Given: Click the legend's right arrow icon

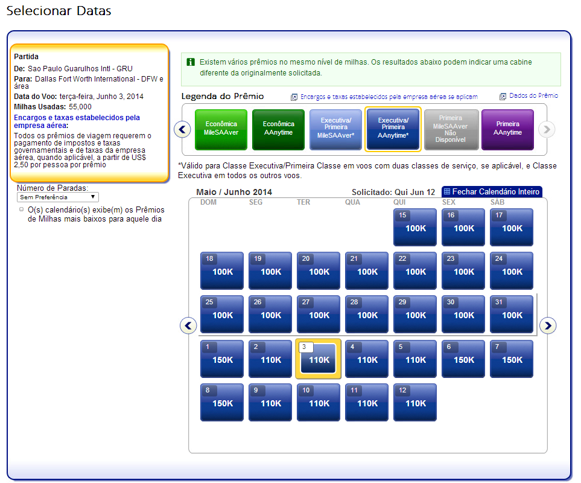Looking at the screenshot, I should point(547,129).
